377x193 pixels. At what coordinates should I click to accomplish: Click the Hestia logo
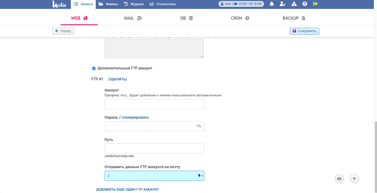(59, 4)
